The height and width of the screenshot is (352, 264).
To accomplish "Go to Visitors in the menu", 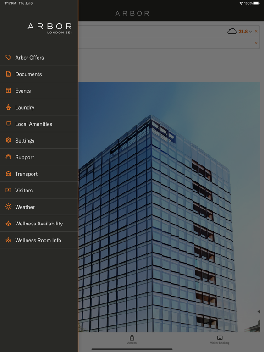I will tap(39, 190).
